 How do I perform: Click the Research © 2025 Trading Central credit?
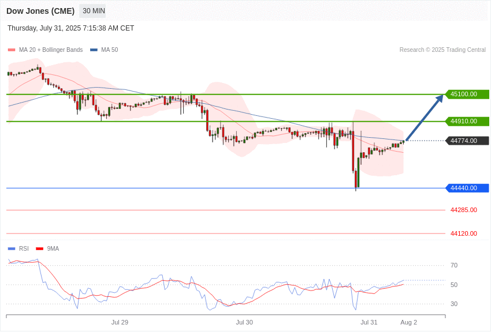coord(442,50)
